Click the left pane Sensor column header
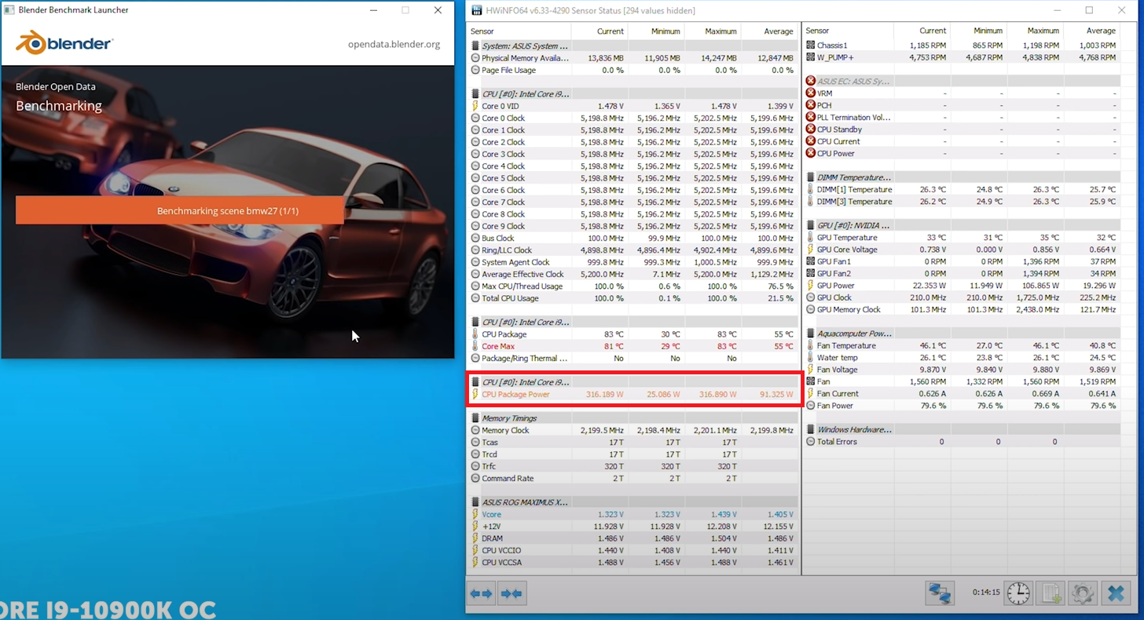The height and width of the screenshot is (620, 1144). point(519,31)
